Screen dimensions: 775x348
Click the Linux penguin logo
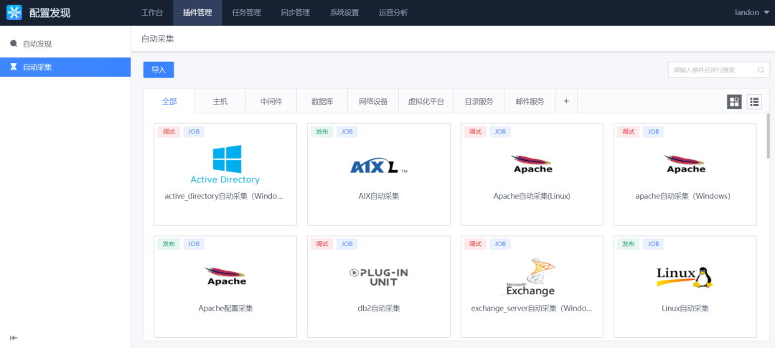click(x=685, y=277)
